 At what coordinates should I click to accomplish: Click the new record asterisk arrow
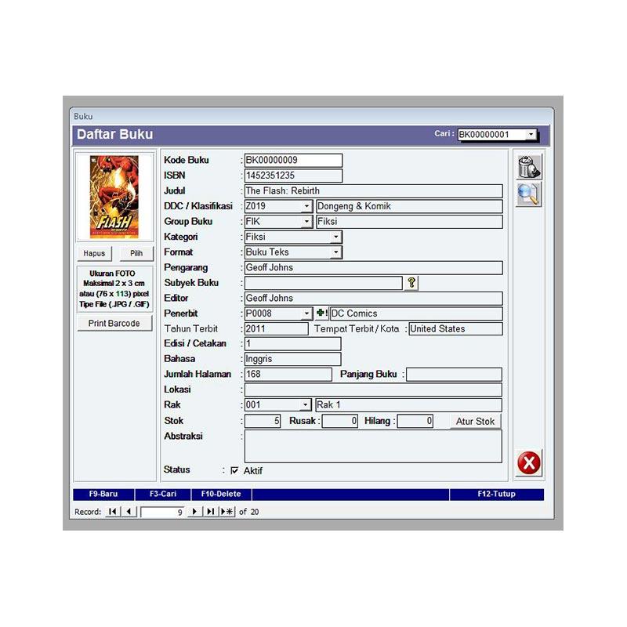point(227,512)
